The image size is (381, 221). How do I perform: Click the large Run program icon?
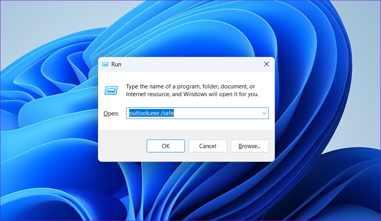click(x=111, y=90)
